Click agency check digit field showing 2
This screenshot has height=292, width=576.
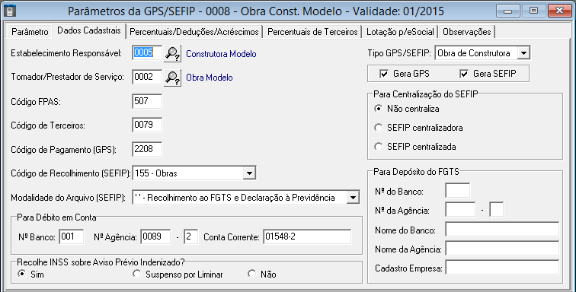click(190, 236)
